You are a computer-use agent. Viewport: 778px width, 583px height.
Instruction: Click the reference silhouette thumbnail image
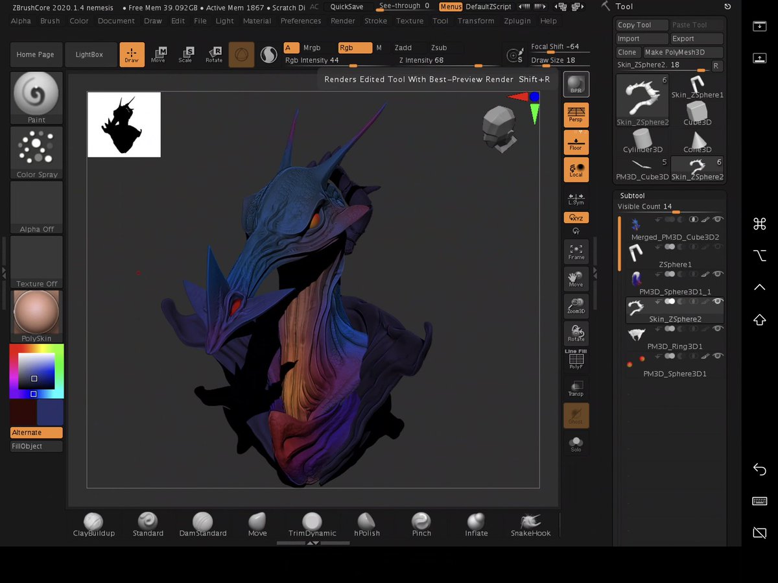(x=124, y=125)
